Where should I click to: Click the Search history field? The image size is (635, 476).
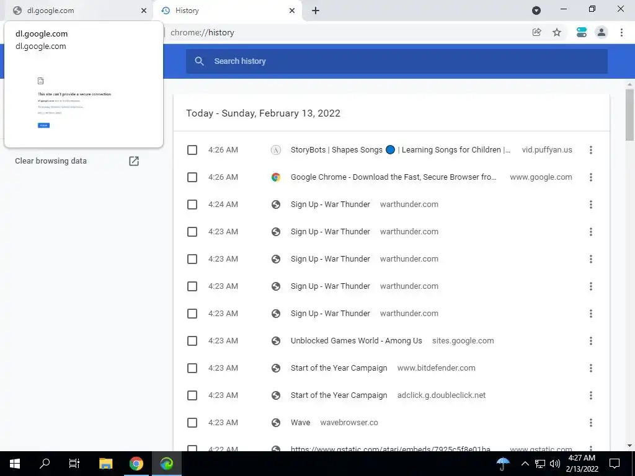(x=396, y=61)
